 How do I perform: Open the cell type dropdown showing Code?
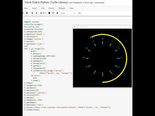[x=68, y=13]
